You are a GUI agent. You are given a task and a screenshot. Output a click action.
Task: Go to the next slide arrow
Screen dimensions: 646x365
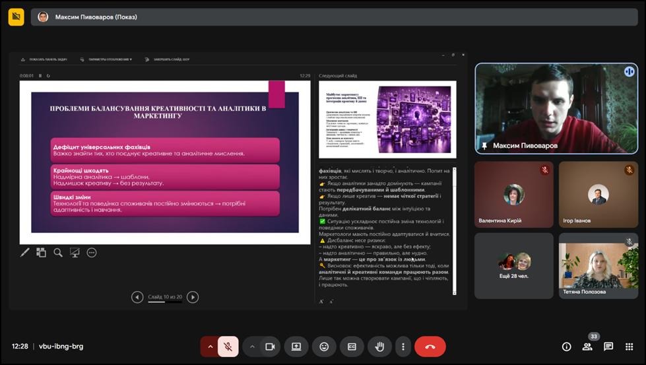(x=193, y=297)
